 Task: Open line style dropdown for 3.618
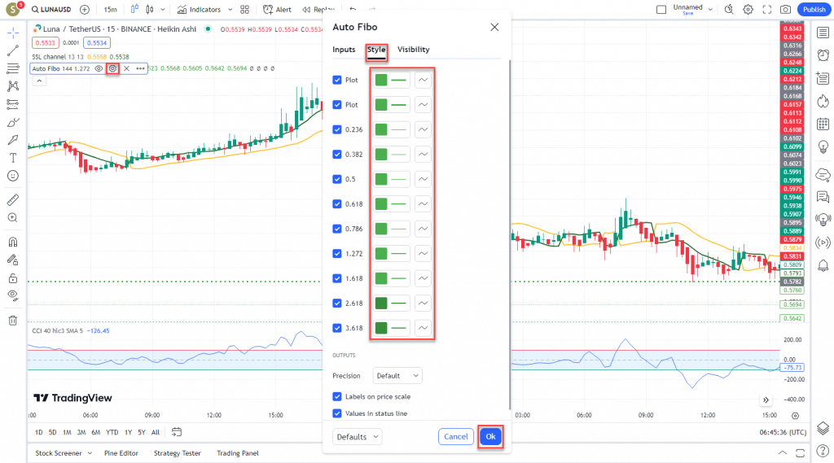(x=423, y=328)
